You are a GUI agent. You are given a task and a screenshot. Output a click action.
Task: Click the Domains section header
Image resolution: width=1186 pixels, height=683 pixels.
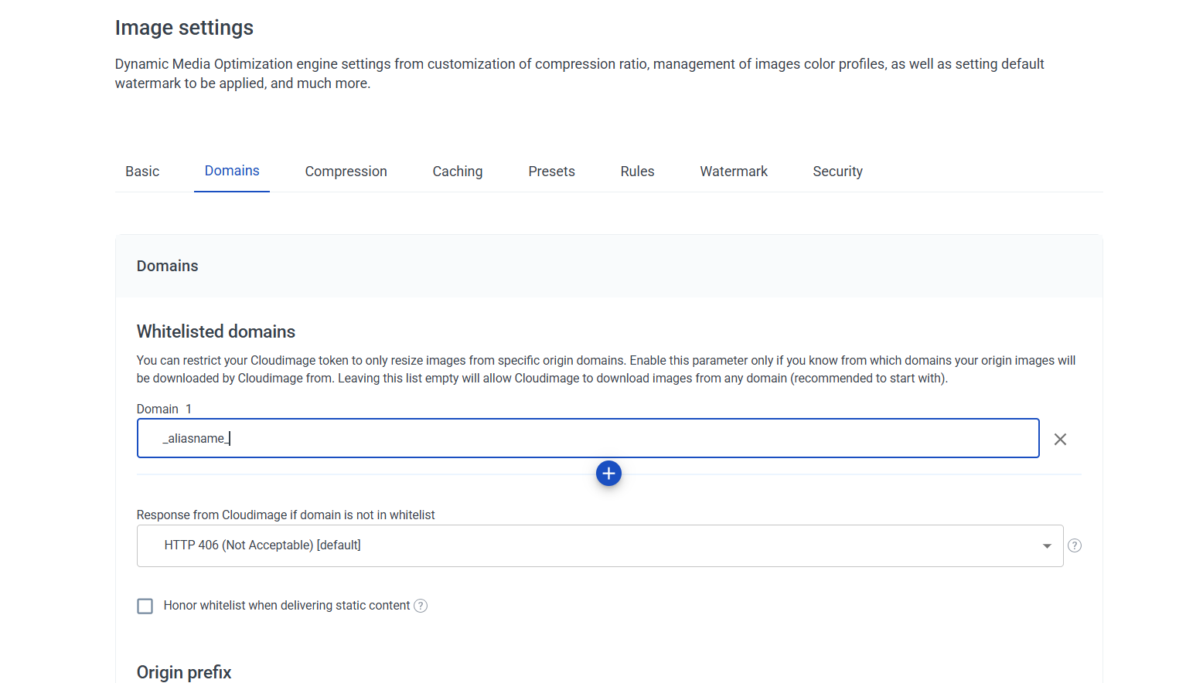[168, 266]
